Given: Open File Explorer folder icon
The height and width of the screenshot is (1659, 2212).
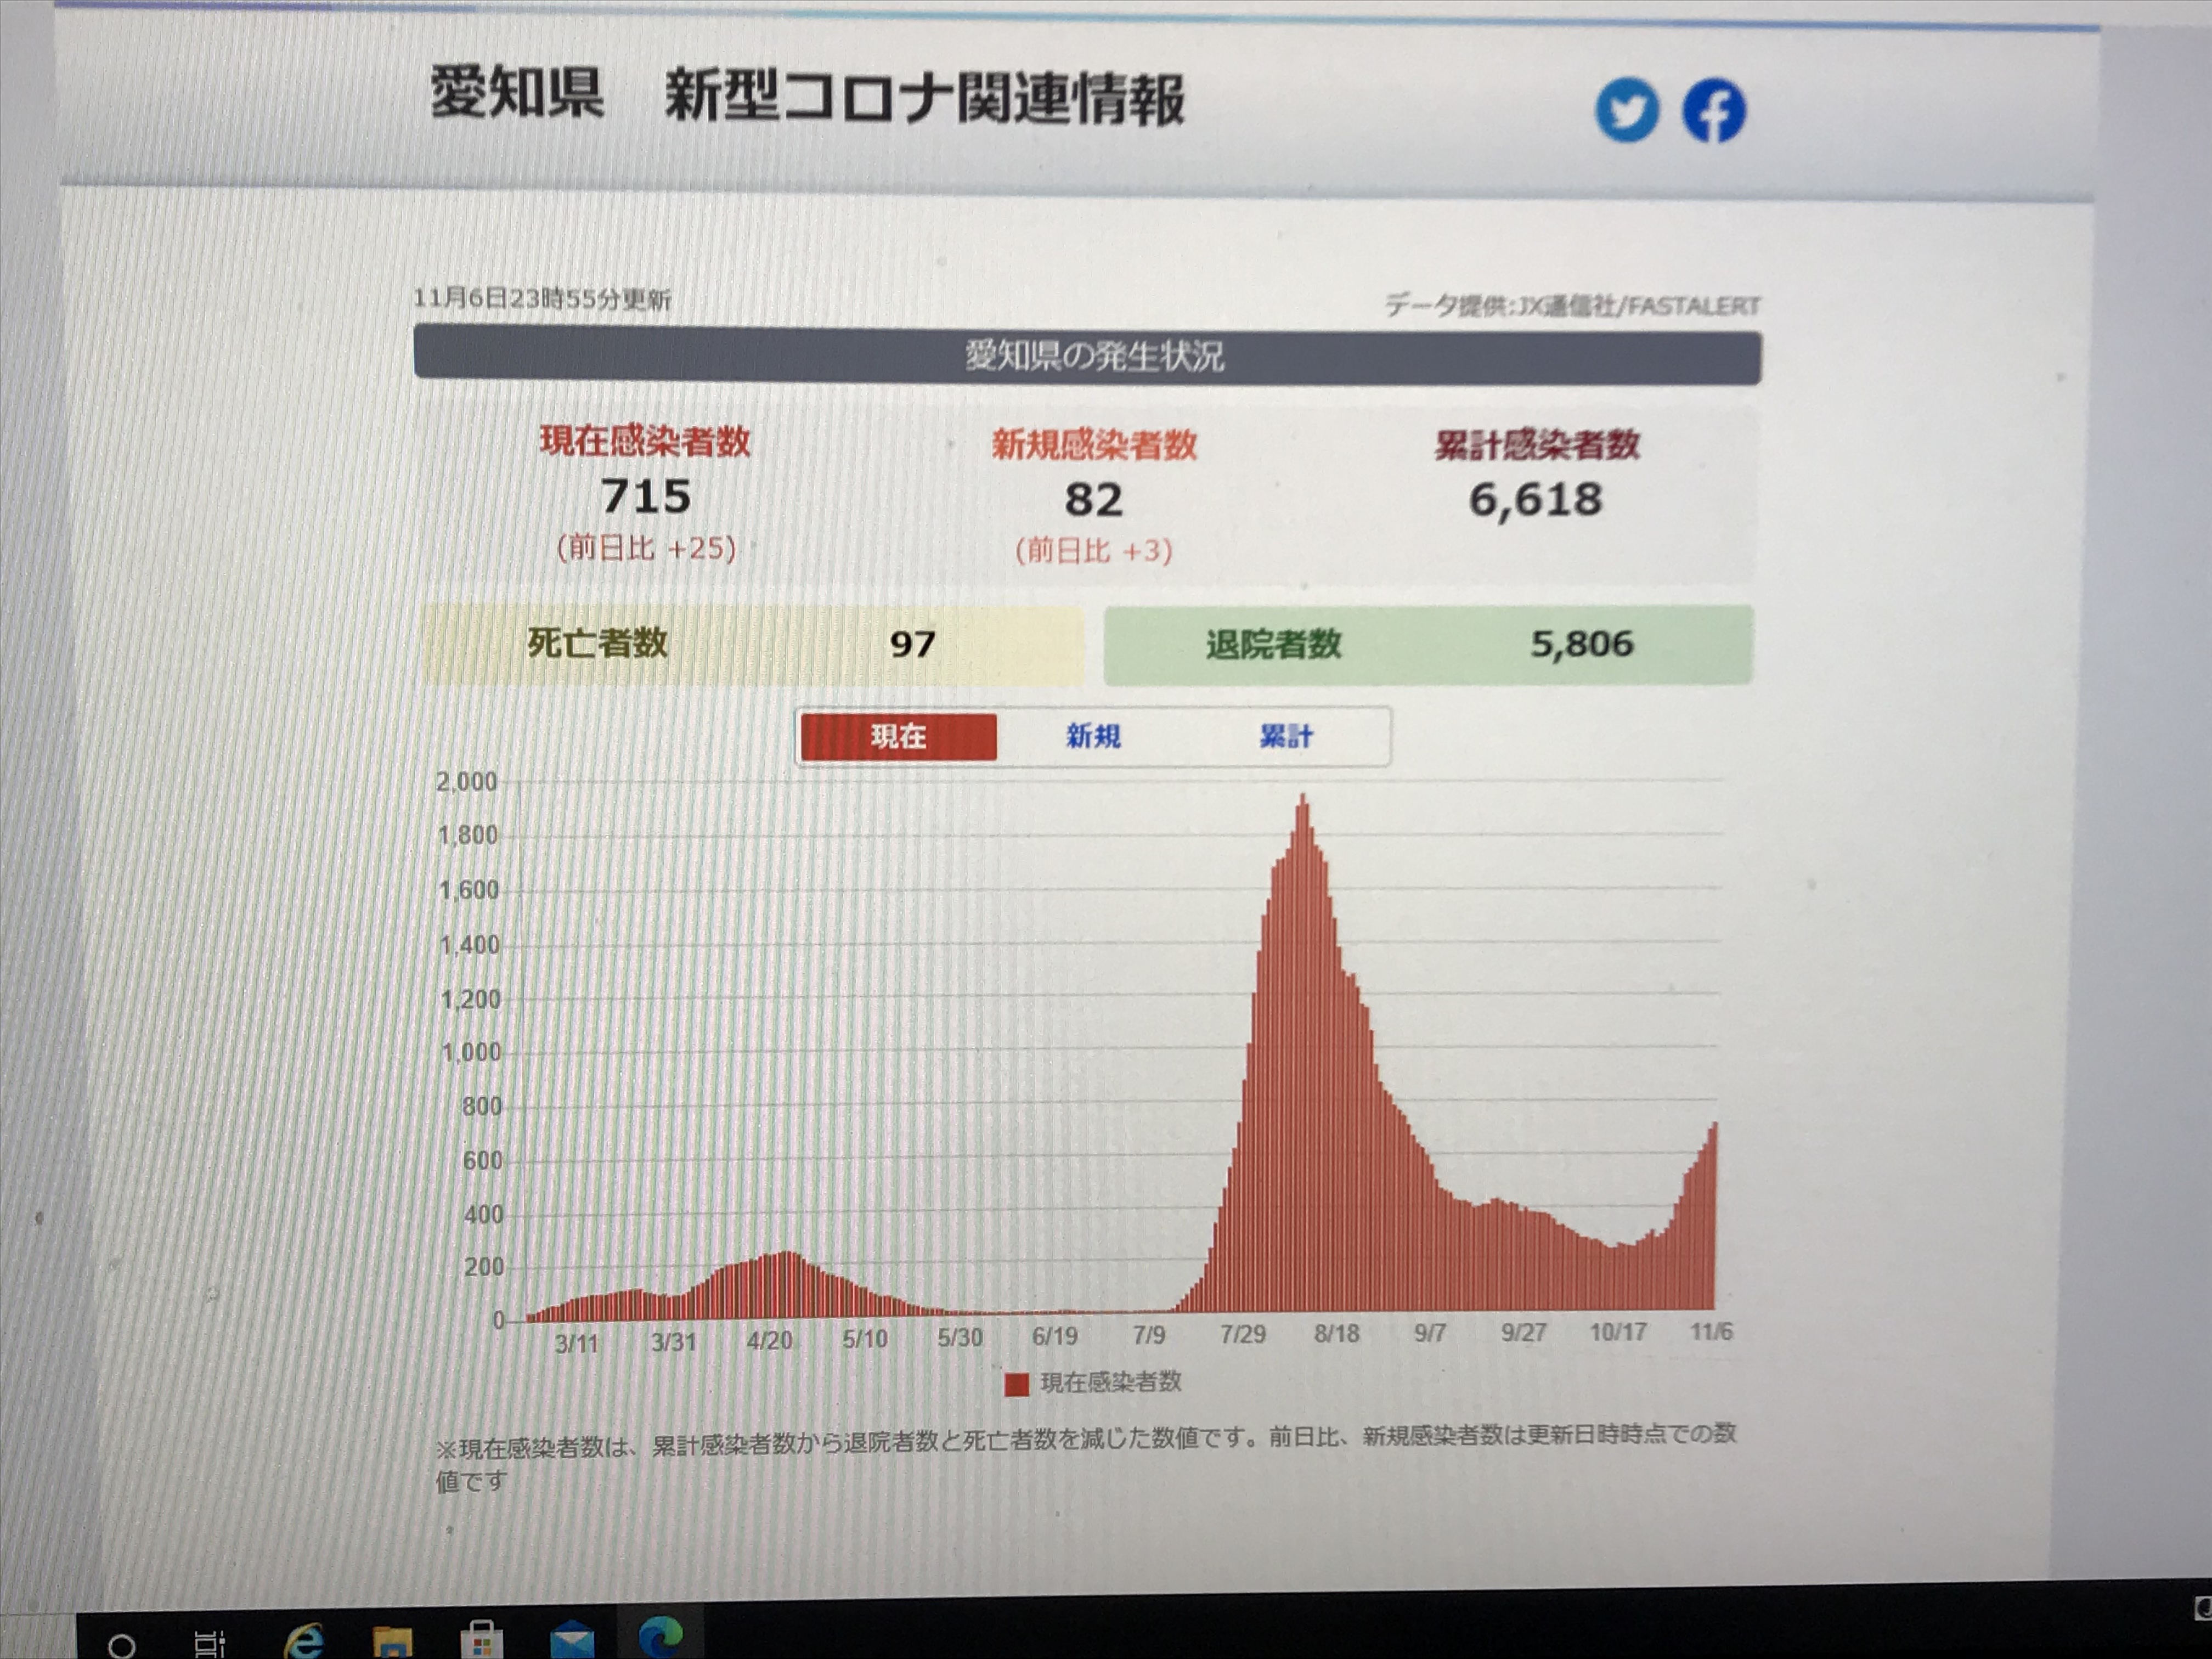Looking at the screenshot, I should 392,1642.
